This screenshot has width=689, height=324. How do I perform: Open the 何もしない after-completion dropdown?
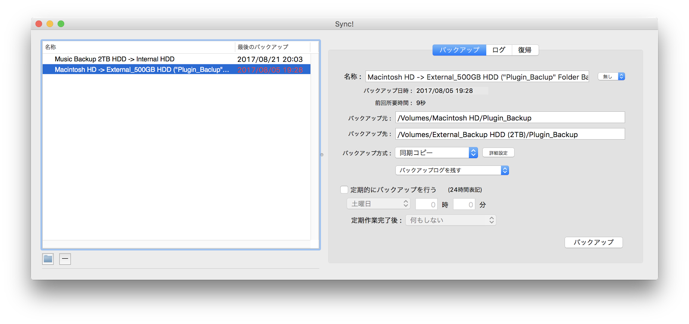(x=451, y=220)
